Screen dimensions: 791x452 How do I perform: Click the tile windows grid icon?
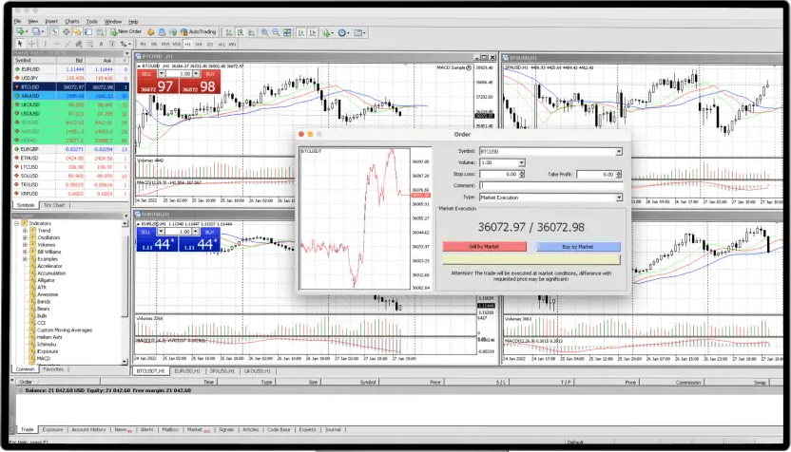tap(286, 32)
